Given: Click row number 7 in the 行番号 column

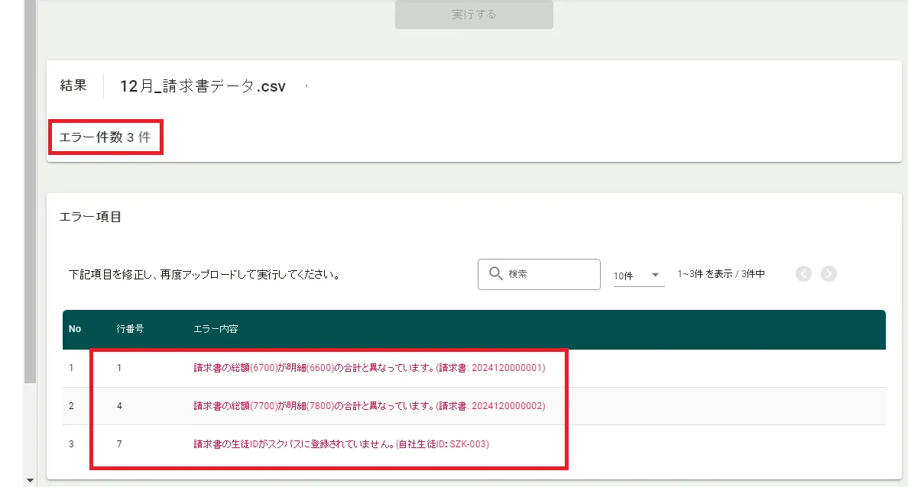Looking at the screenshot, I should pyautogui.click(x=119, y=444).
